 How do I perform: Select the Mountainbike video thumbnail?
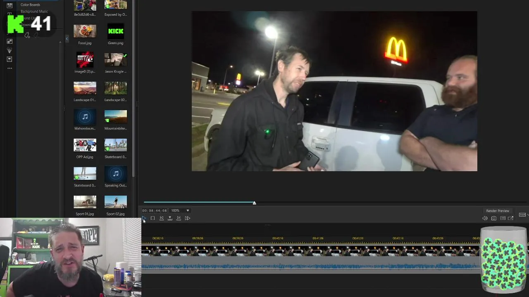(116, 117)
